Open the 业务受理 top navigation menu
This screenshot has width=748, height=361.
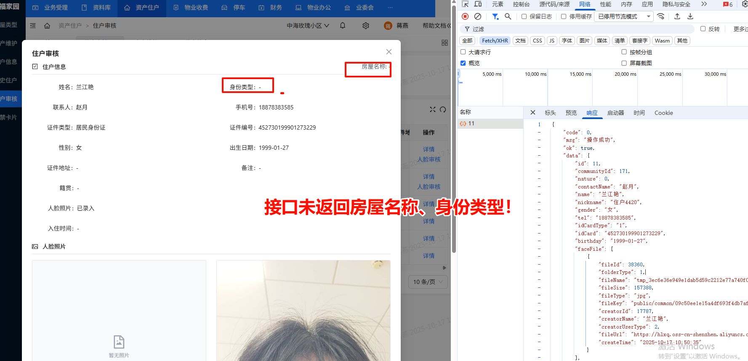click(x=50, y=8)
